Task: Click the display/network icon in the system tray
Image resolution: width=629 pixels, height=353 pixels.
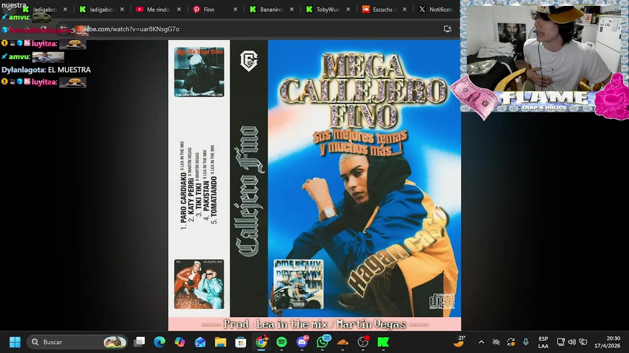Action: pos(561,342)
